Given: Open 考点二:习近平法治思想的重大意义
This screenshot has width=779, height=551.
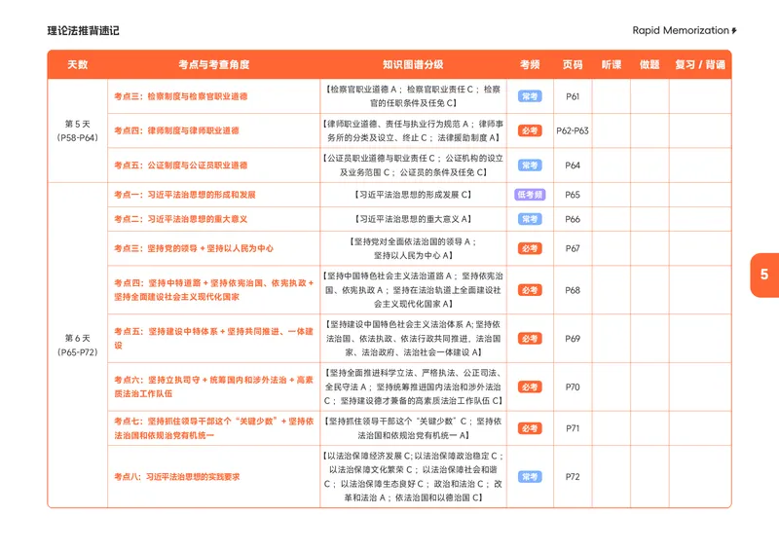Looking at the screenshot, I should click(x=181, y=219).
